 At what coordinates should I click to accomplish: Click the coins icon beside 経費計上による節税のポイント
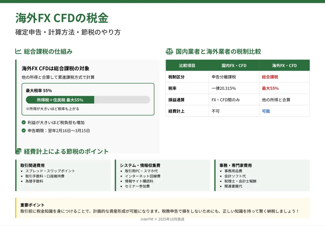pyautogui.click(x=18, y=152)
